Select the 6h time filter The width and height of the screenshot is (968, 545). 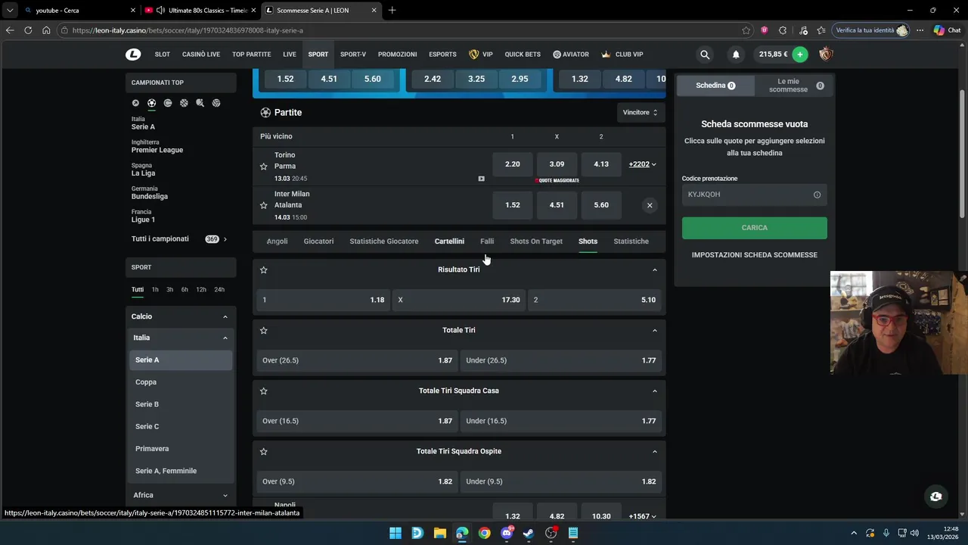(x=185, y=289)
